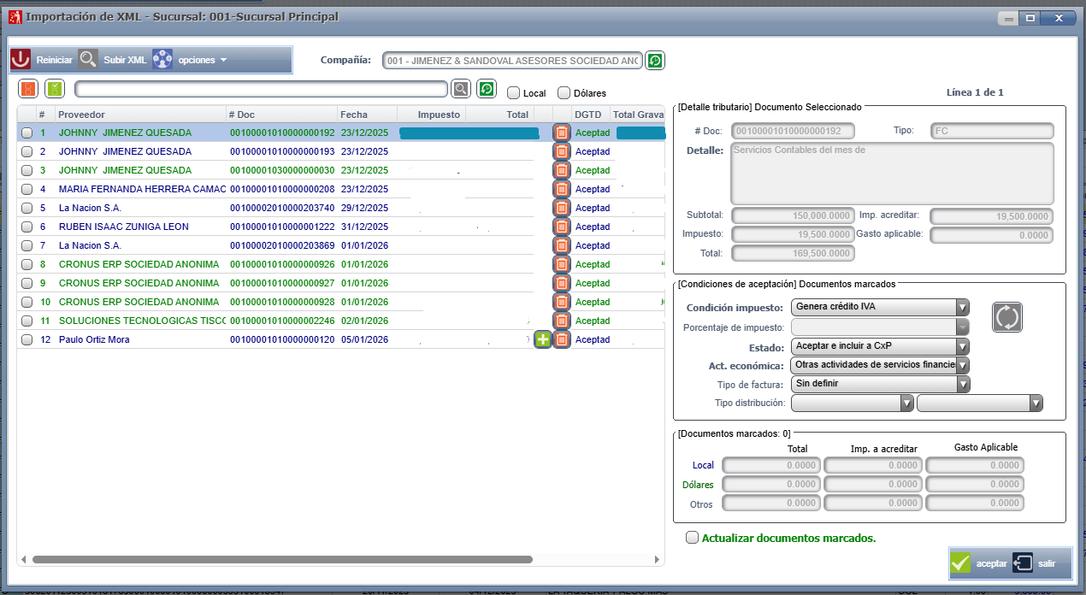Screen dimensions: 1086x595
Task: Click the Reiniciar power icon
Action: coord(21,60)
